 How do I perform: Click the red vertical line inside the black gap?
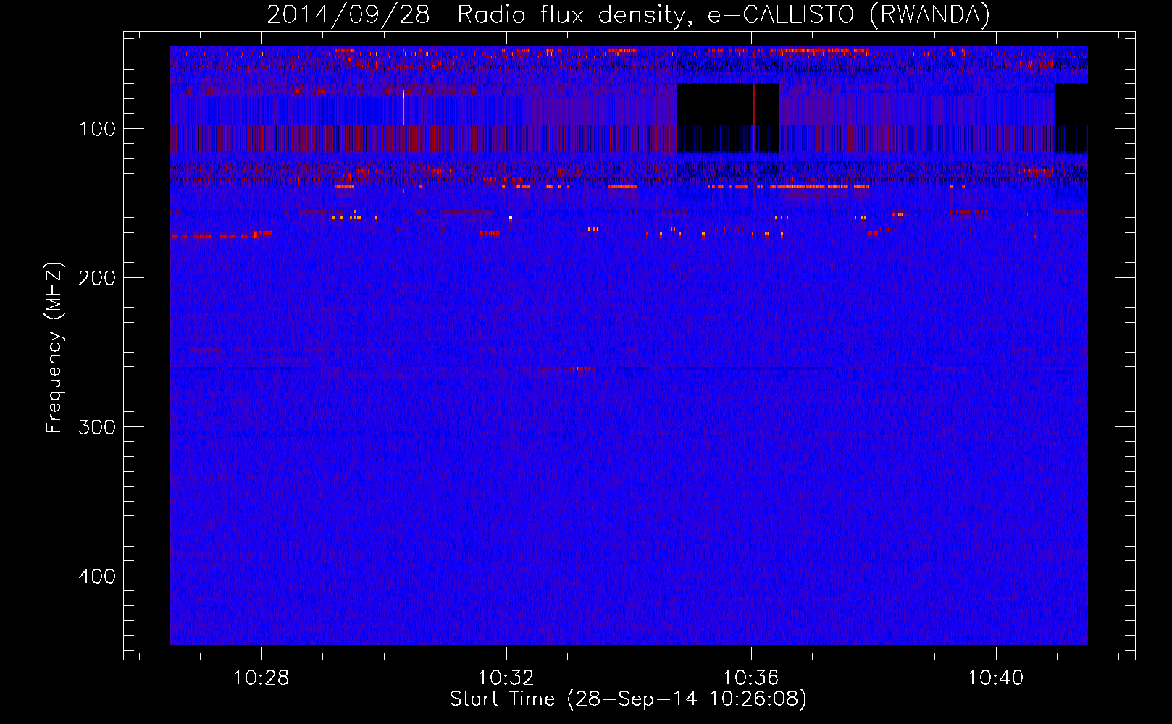pos(753,117)
